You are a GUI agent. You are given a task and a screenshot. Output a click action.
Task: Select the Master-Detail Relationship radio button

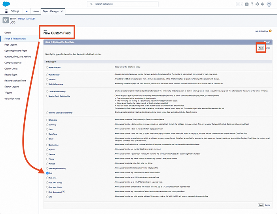(47, 96)
